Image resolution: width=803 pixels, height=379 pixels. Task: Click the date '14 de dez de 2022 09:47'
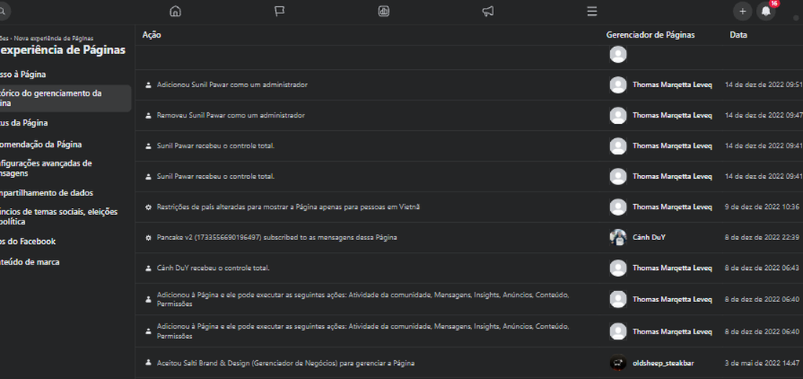click(764, 116)
